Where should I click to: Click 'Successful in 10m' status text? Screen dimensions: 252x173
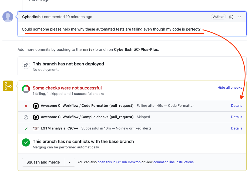pos(96,128)
